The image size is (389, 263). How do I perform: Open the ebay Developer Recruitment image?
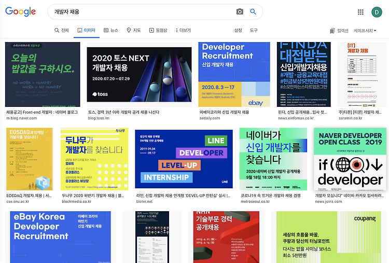234,74
